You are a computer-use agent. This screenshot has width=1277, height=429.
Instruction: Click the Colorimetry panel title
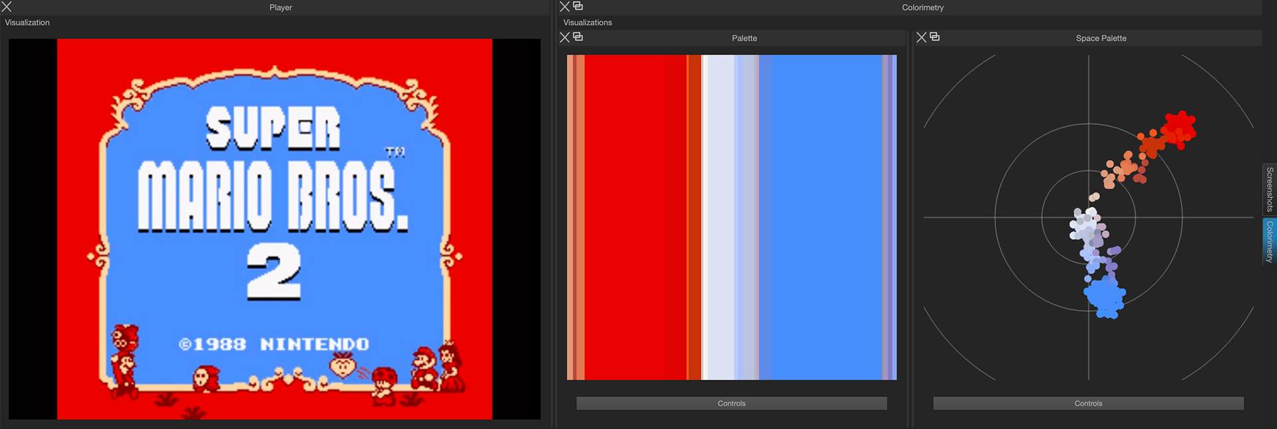tap(922, 7)
